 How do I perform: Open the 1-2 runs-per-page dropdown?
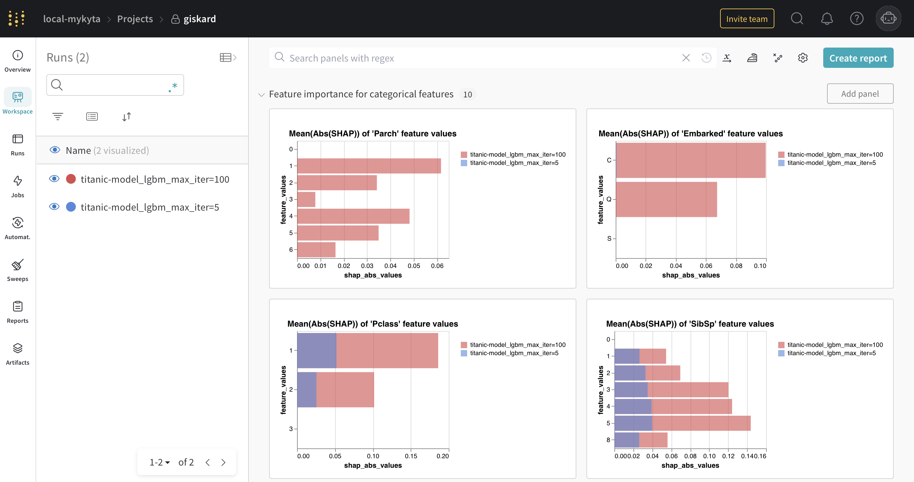click(159, 462)
